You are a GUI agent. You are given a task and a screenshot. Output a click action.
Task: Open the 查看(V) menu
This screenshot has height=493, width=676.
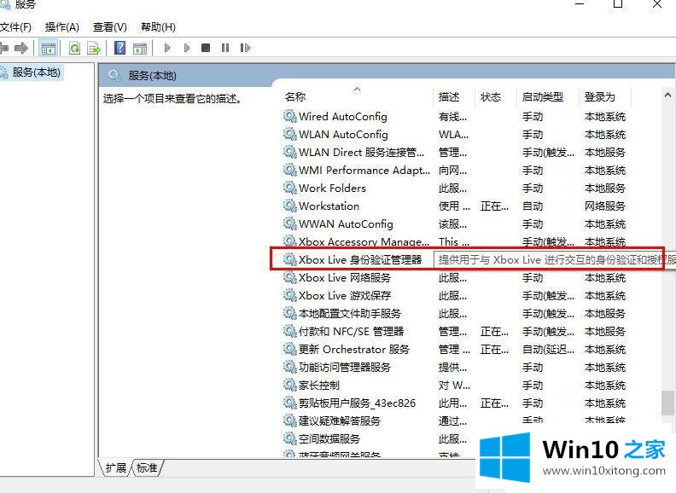click(x=110, y=27)
